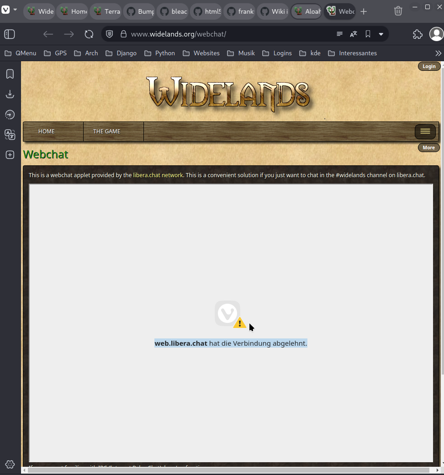This screenshot has width=444, height=475.
Task: Open the Interessantes bookmark folder
Action: [x=353, y=53]
